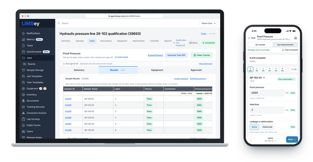Open AutoSchedule calendar icon in sidebar

(23, 52)
